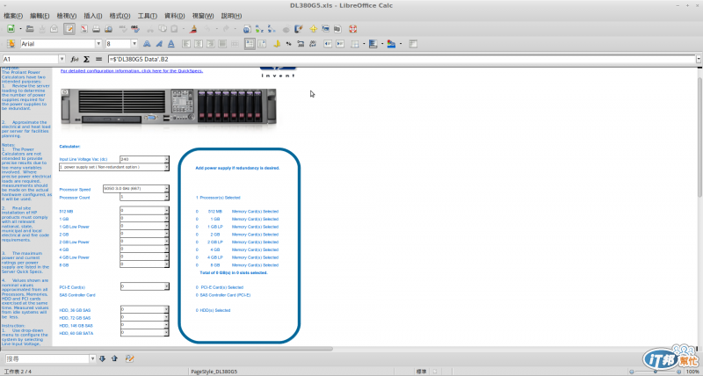Open power supply set dropdown
The image size is (703, 376).
tap(166, 167)
